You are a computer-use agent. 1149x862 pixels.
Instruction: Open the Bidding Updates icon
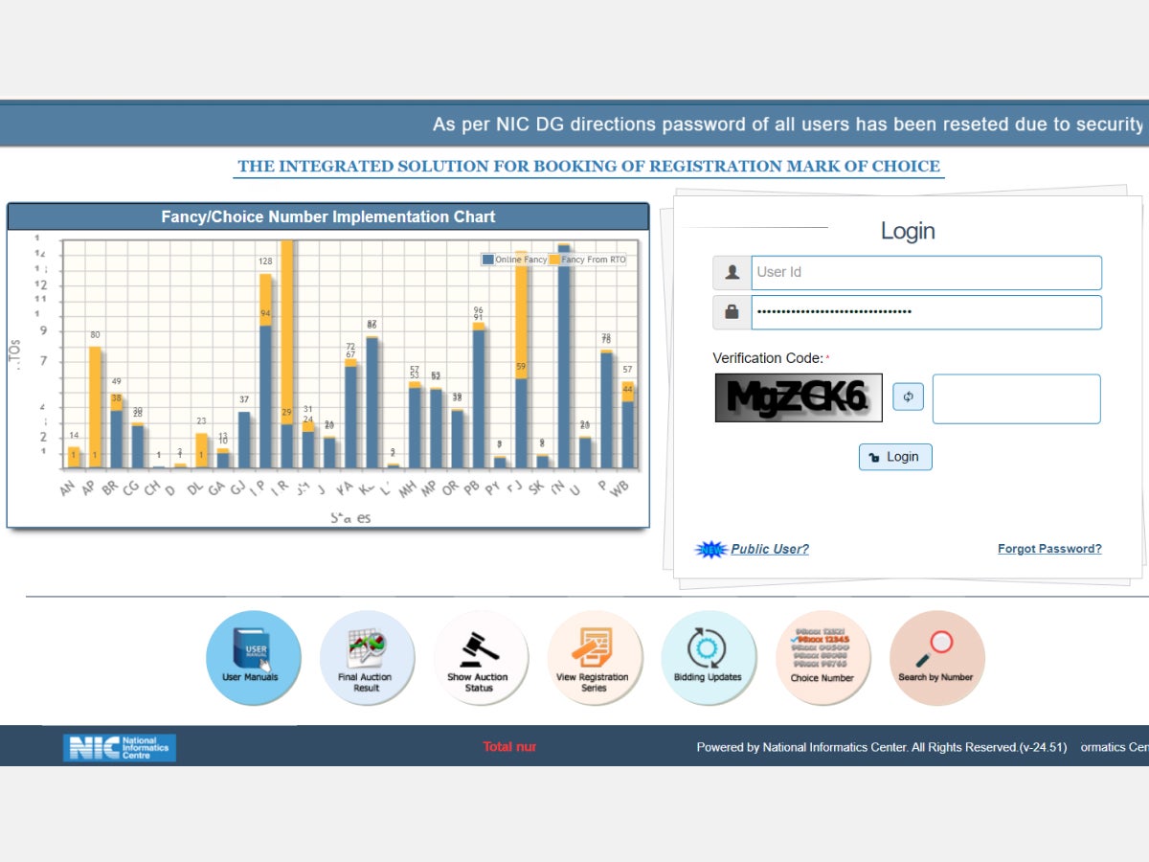point(709,657)
